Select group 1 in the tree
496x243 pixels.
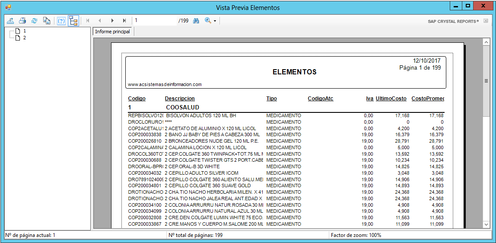point(25,31)
